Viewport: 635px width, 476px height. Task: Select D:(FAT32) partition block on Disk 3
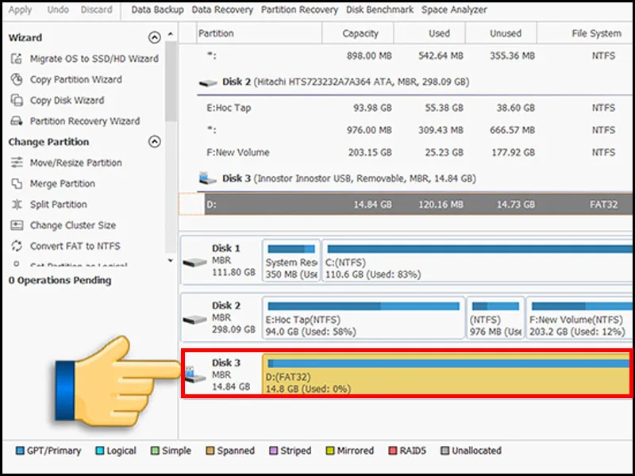coord(446,374)
